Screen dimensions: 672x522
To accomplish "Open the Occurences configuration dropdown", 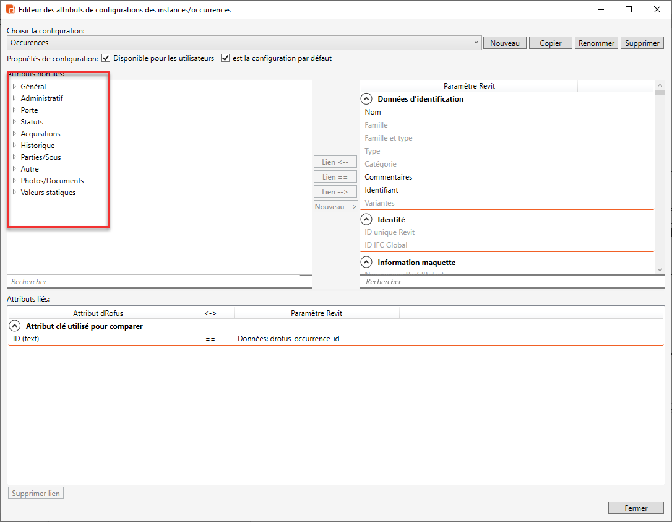I will tap(475, 43).
